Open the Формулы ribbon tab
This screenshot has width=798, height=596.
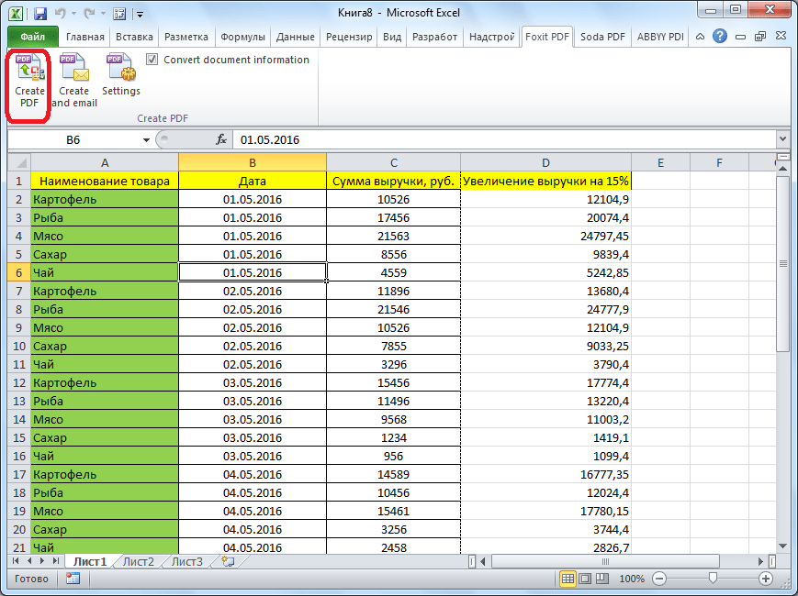[x=242, y=37]
